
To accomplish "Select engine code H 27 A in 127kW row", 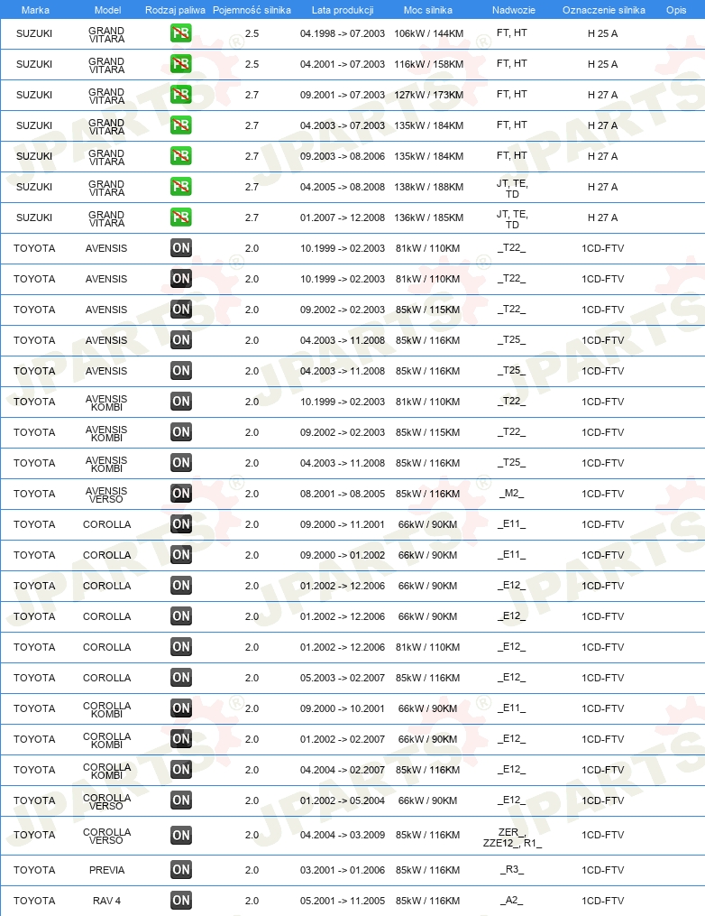I will 603,95.
